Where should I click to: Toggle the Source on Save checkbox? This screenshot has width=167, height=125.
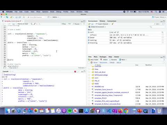[17, 24]
